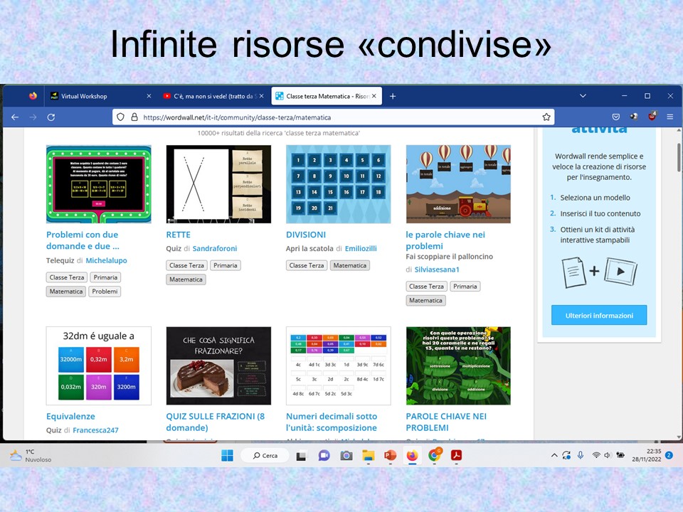Screen dimensions: 683x512
Task: Click Matematica tag under Michelalupo's Telequiz
Action: point(65,292)
